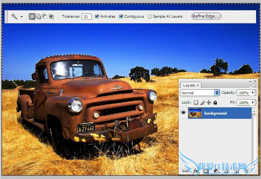The image size is (261, 179).
Task: Click the Lock all padlock icon
Action: 215,103
